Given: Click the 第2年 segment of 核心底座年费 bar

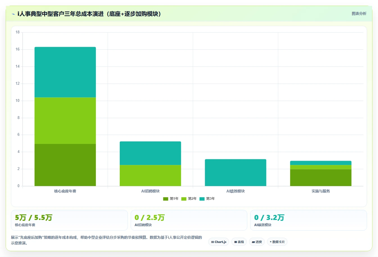Looking at the screenshot, I should click(x=65, y=121).
